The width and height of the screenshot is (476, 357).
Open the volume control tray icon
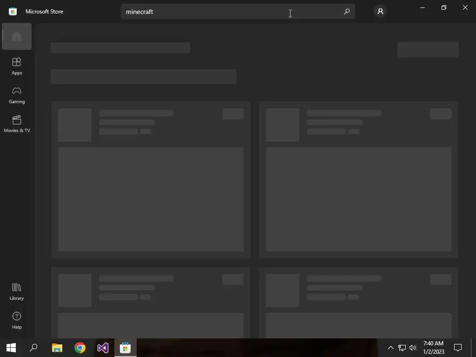click(x=413, y=348)
